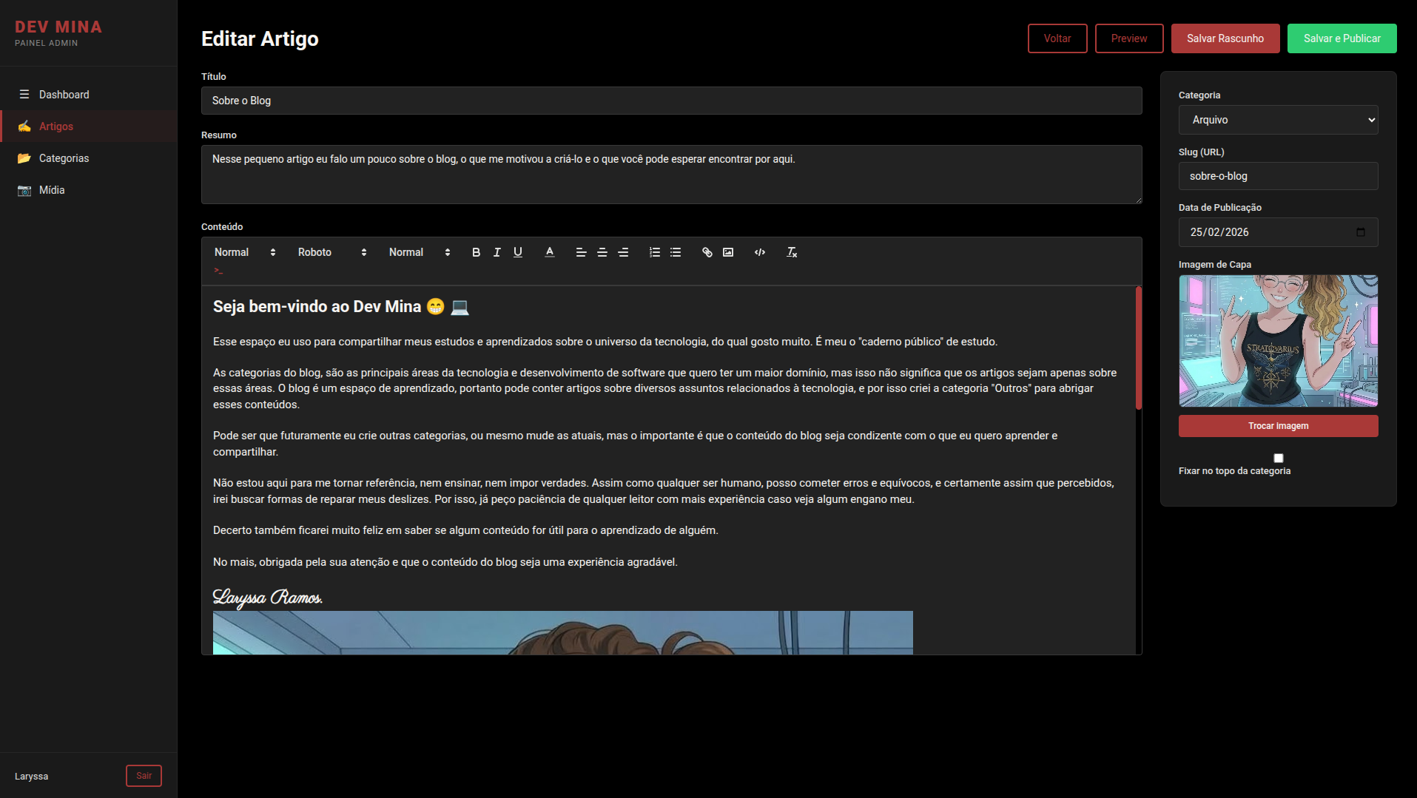Check the Fixar no topo da categoria checkbox
This screenshot has width=1417, height=798.
pos(1278,458)
